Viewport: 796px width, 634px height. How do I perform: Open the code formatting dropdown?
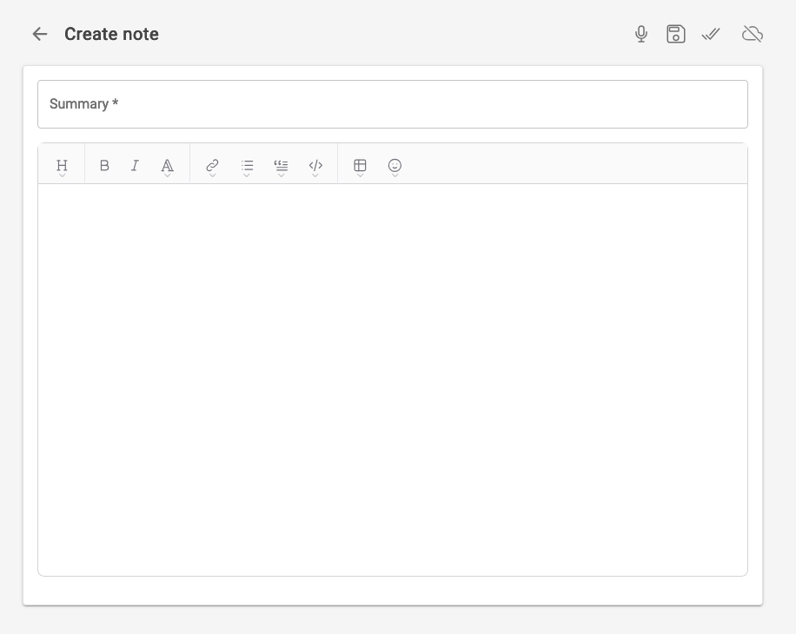coord(315,166)
